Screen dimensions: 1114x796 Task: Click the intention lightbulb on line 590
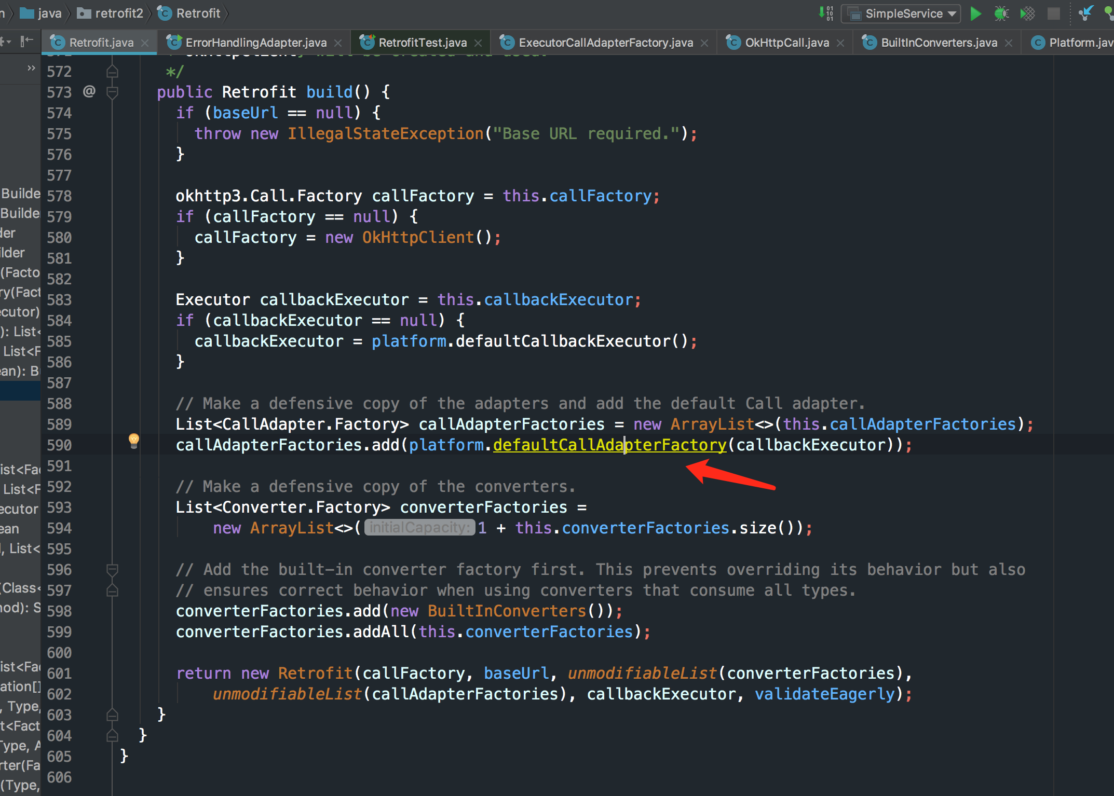click(133, 441)
